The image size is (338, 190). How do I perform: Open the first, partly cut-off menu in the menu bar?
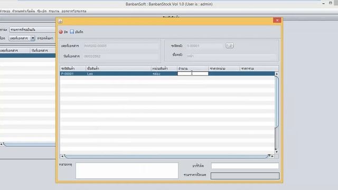click(x=5, y=11)
